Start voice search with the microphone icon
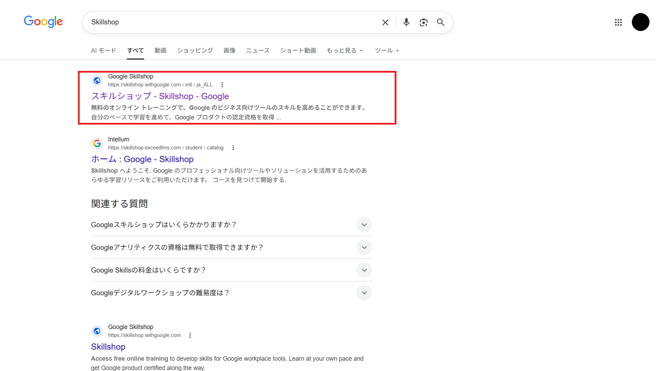 click(x=406, y=22)
